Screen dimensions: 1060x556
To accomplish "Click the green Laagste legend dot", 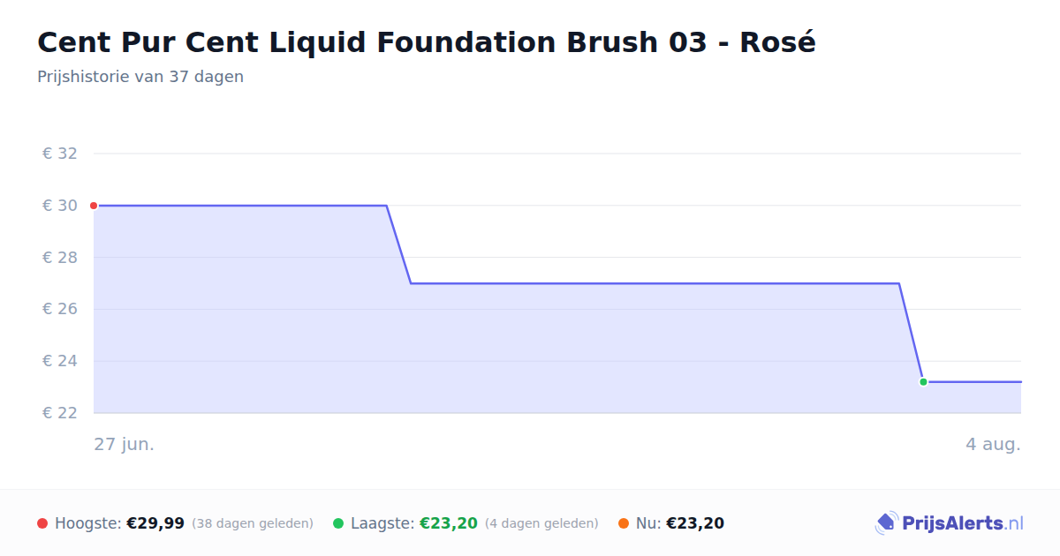I will coord(338,523).
